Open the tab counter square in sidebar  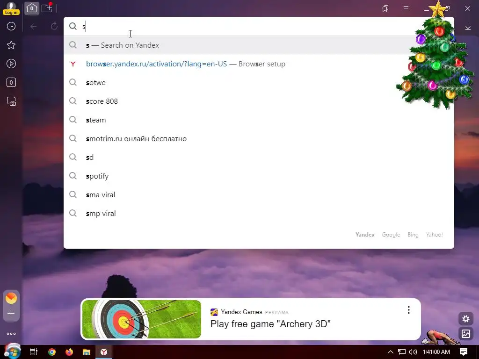coord(11,82)
